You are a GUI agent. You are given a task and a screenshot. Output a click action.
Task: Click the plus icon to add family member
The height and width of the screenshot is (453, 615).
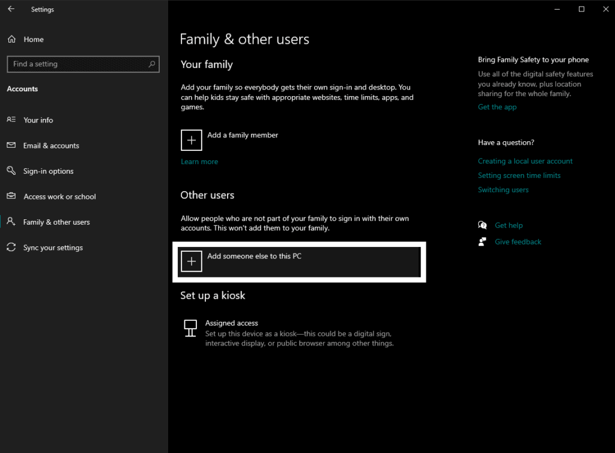point(191,140)
